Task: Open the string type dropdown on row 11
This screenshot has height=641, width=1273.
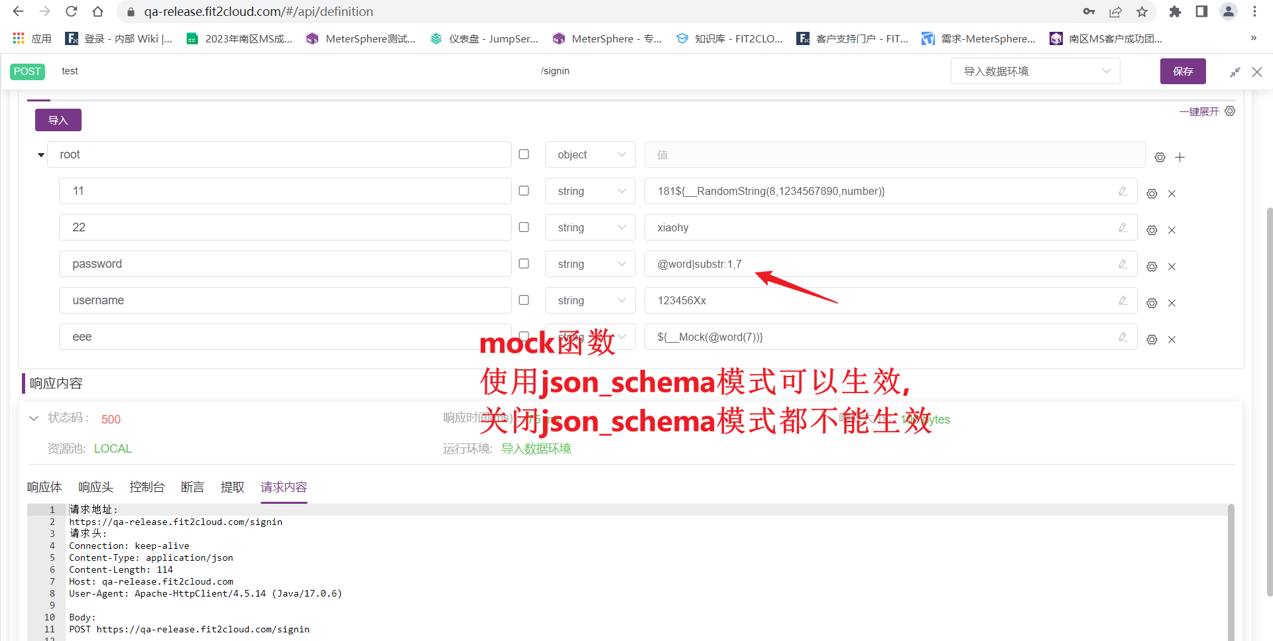Action: (589, 191)
